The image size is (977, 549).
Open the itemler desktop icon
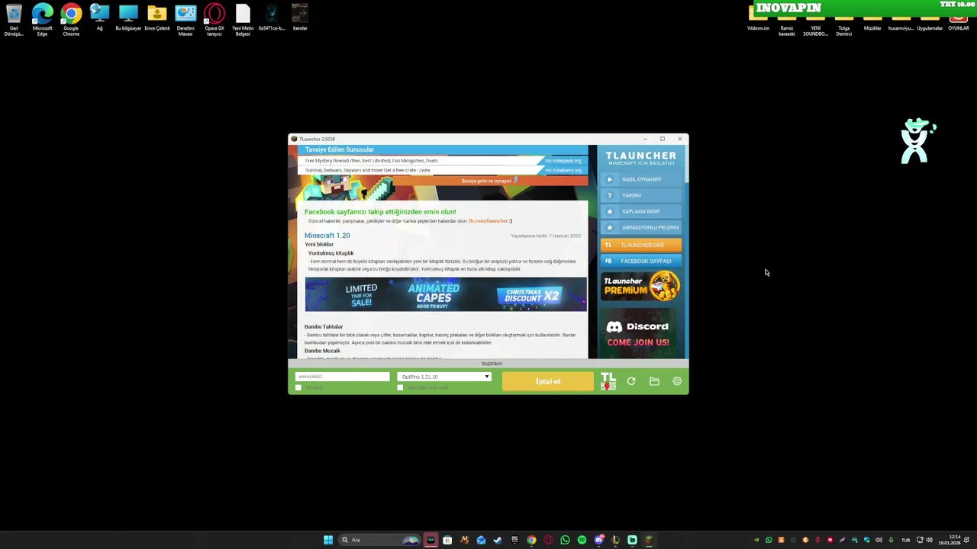point(300,18)
